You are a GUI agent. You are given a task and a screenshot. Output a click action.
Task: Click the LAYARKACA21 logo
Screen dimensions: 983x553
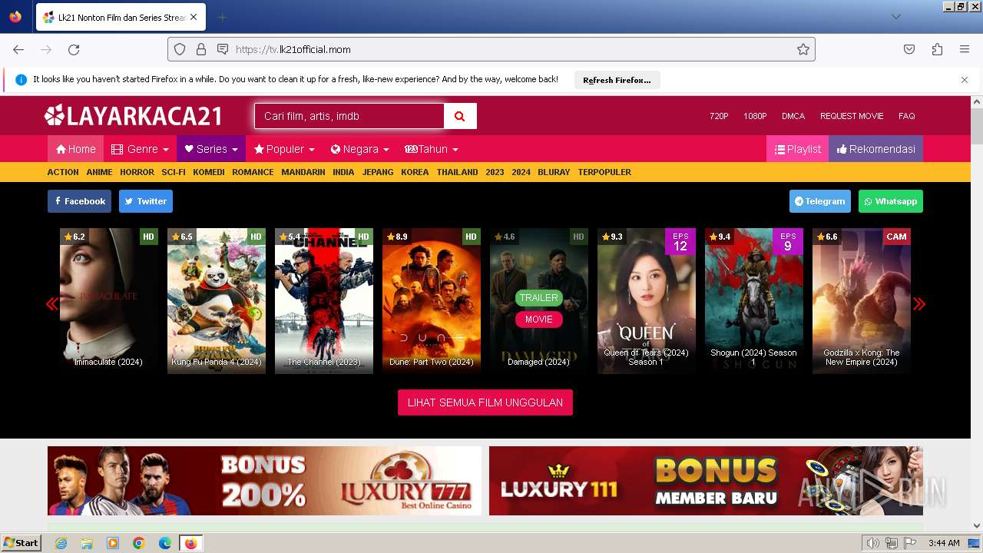click(134, 116)
